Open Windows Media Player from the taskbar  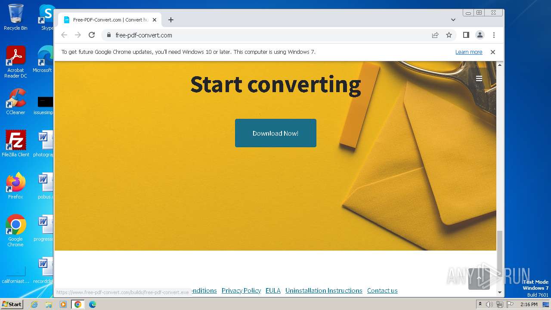click(x=63, y=304)
